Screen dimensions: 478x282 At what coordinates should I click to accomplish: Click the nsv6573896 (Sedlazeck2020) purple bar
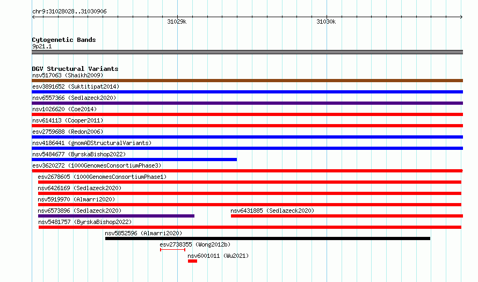coord(116,216)
